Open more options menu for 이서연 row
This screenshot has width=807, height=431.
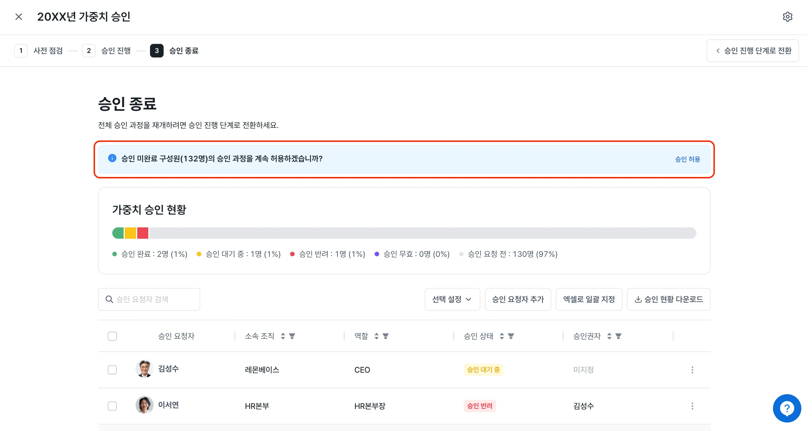point(692,406)
